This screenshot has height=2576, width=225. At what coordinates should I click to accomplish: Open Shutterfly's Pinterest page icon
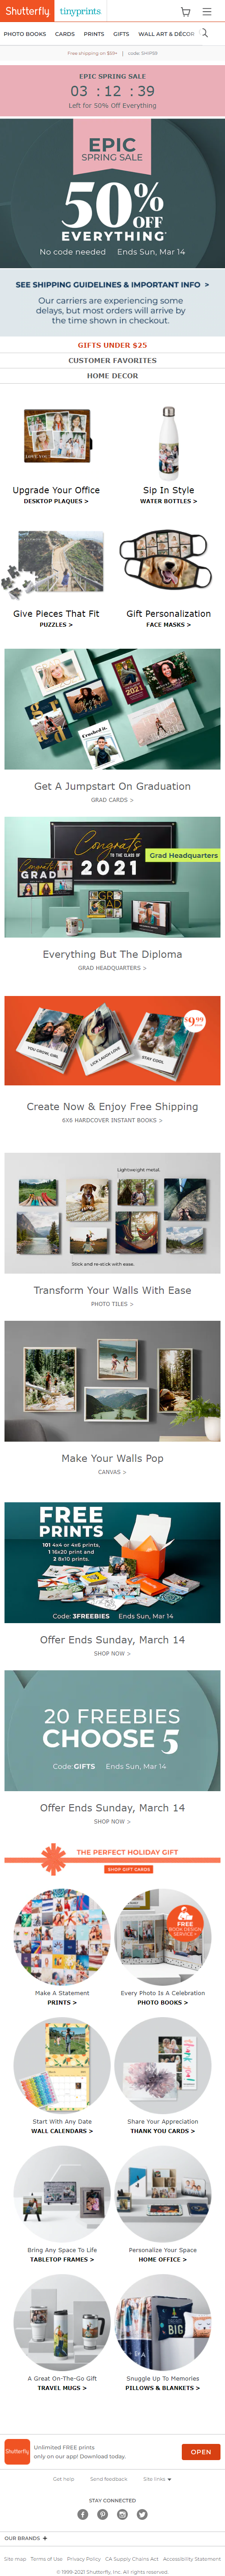(x=102, y=2515)
